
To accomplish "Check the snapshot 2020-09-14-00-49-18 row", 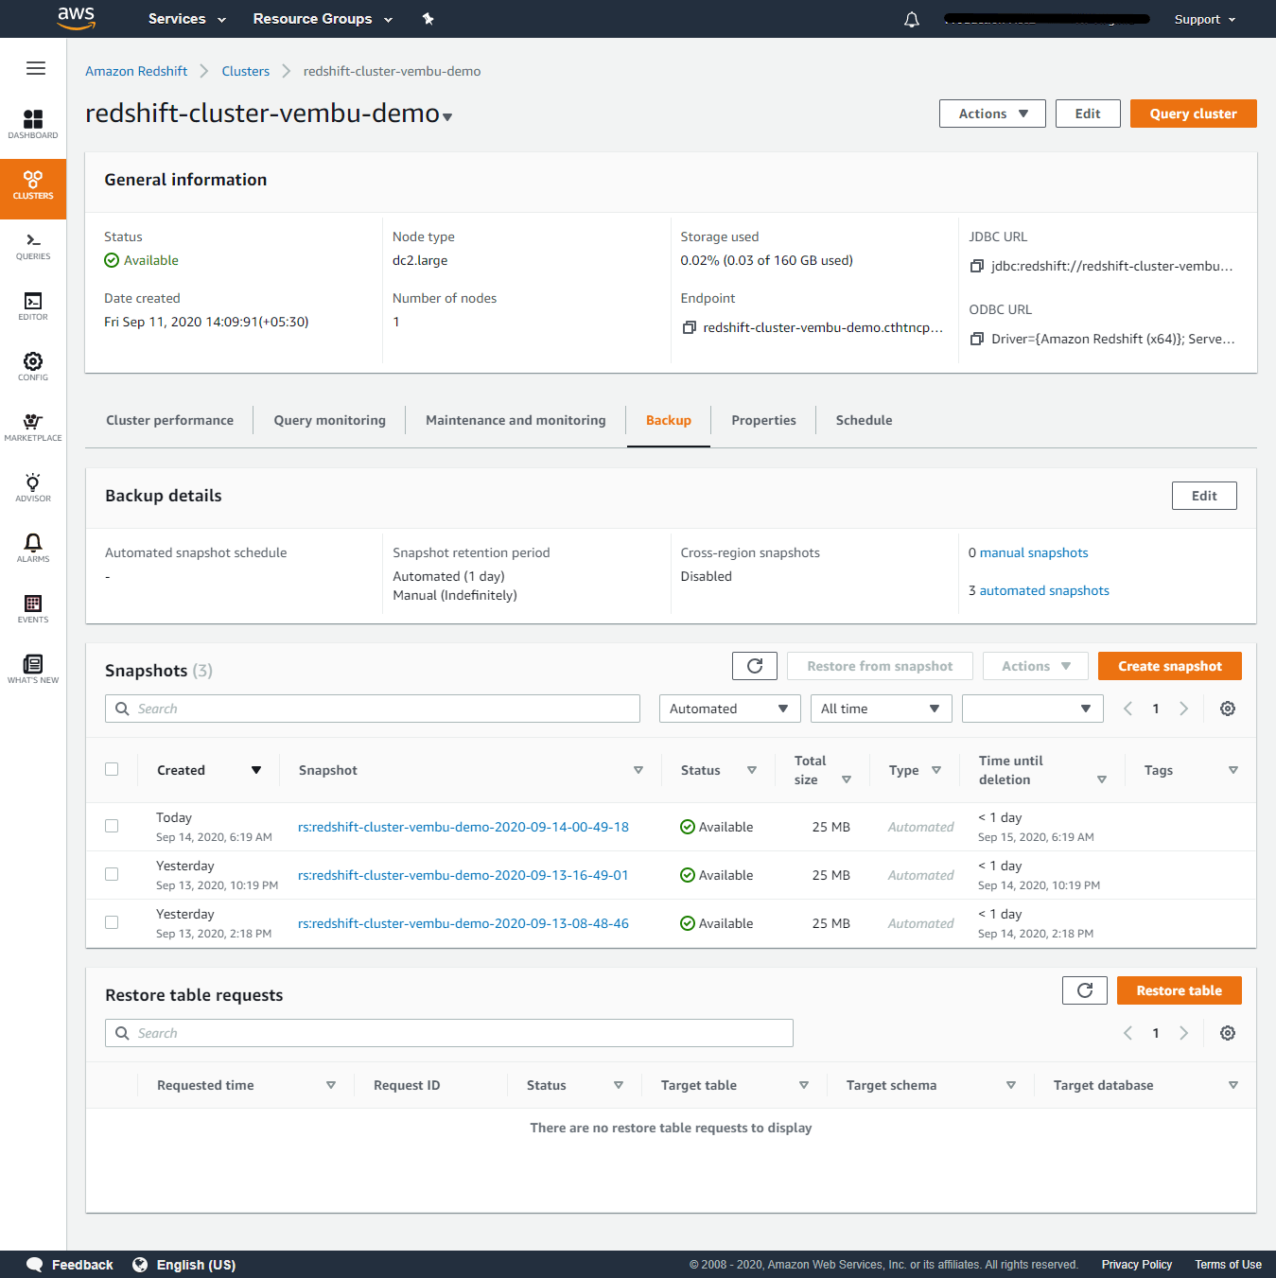I will [x=112, y=826].
